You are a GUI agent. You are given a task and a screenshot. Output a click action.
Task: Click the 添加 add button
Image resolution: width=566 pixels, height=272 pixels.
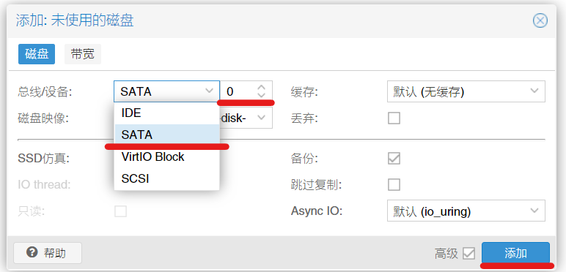click(x=515, y=253)
